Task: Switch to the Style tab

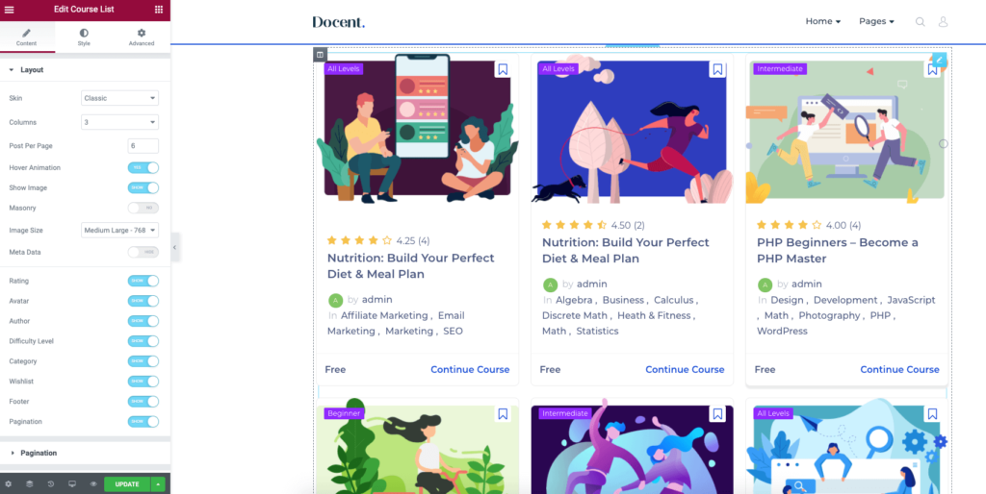Action: coord(84,37)
